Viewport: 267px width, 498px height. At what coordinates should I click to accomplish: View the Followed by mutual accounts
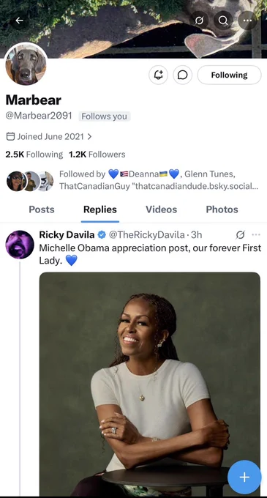point(132,180)
